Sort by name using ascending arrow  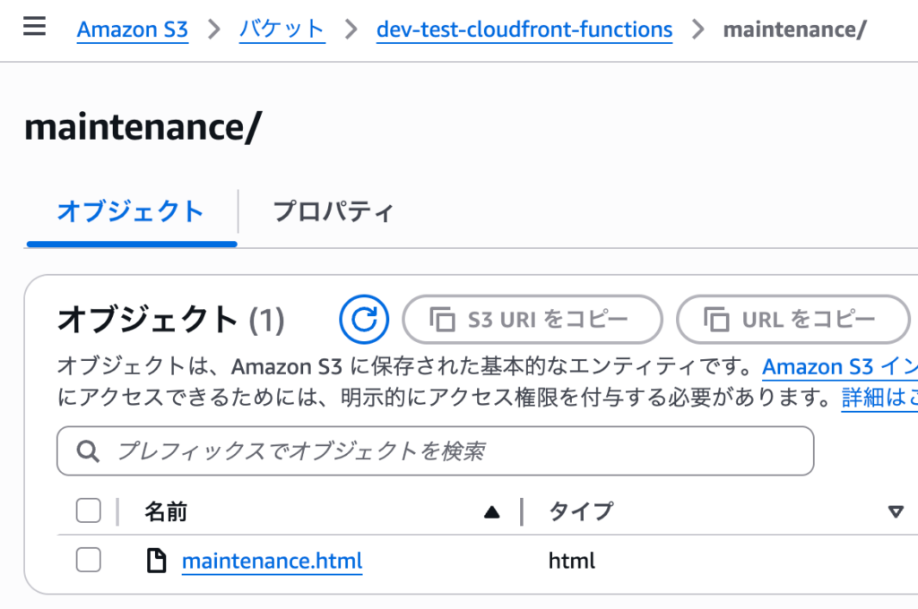point(490,512)
